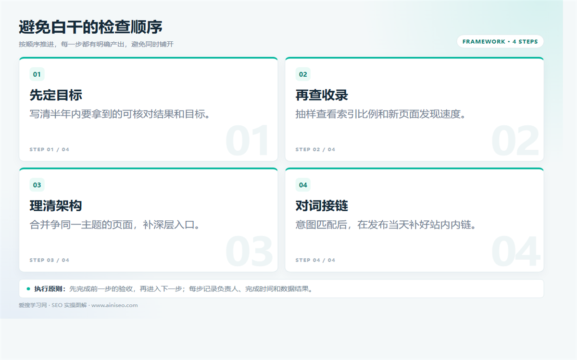The height and width of the screenshot is (360, 577).
Task: Click the STEP 02 / 04 label
Action: 315,150
